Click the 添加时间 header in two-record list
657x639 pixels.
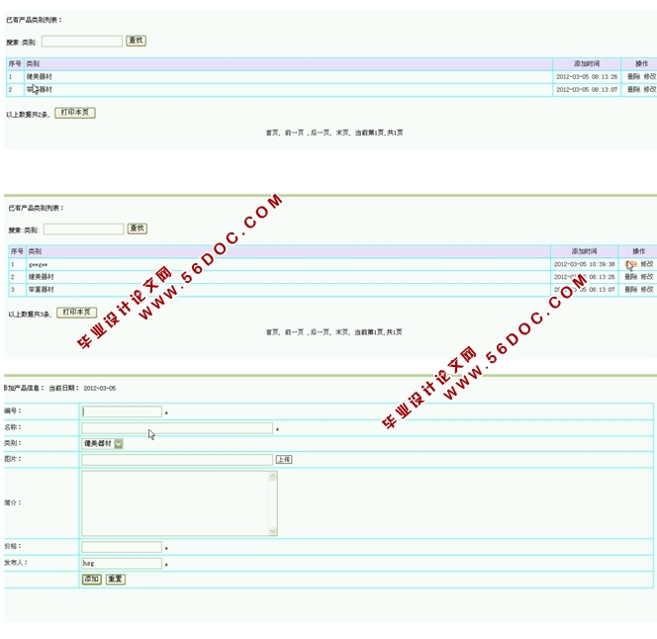click(587, 63)
